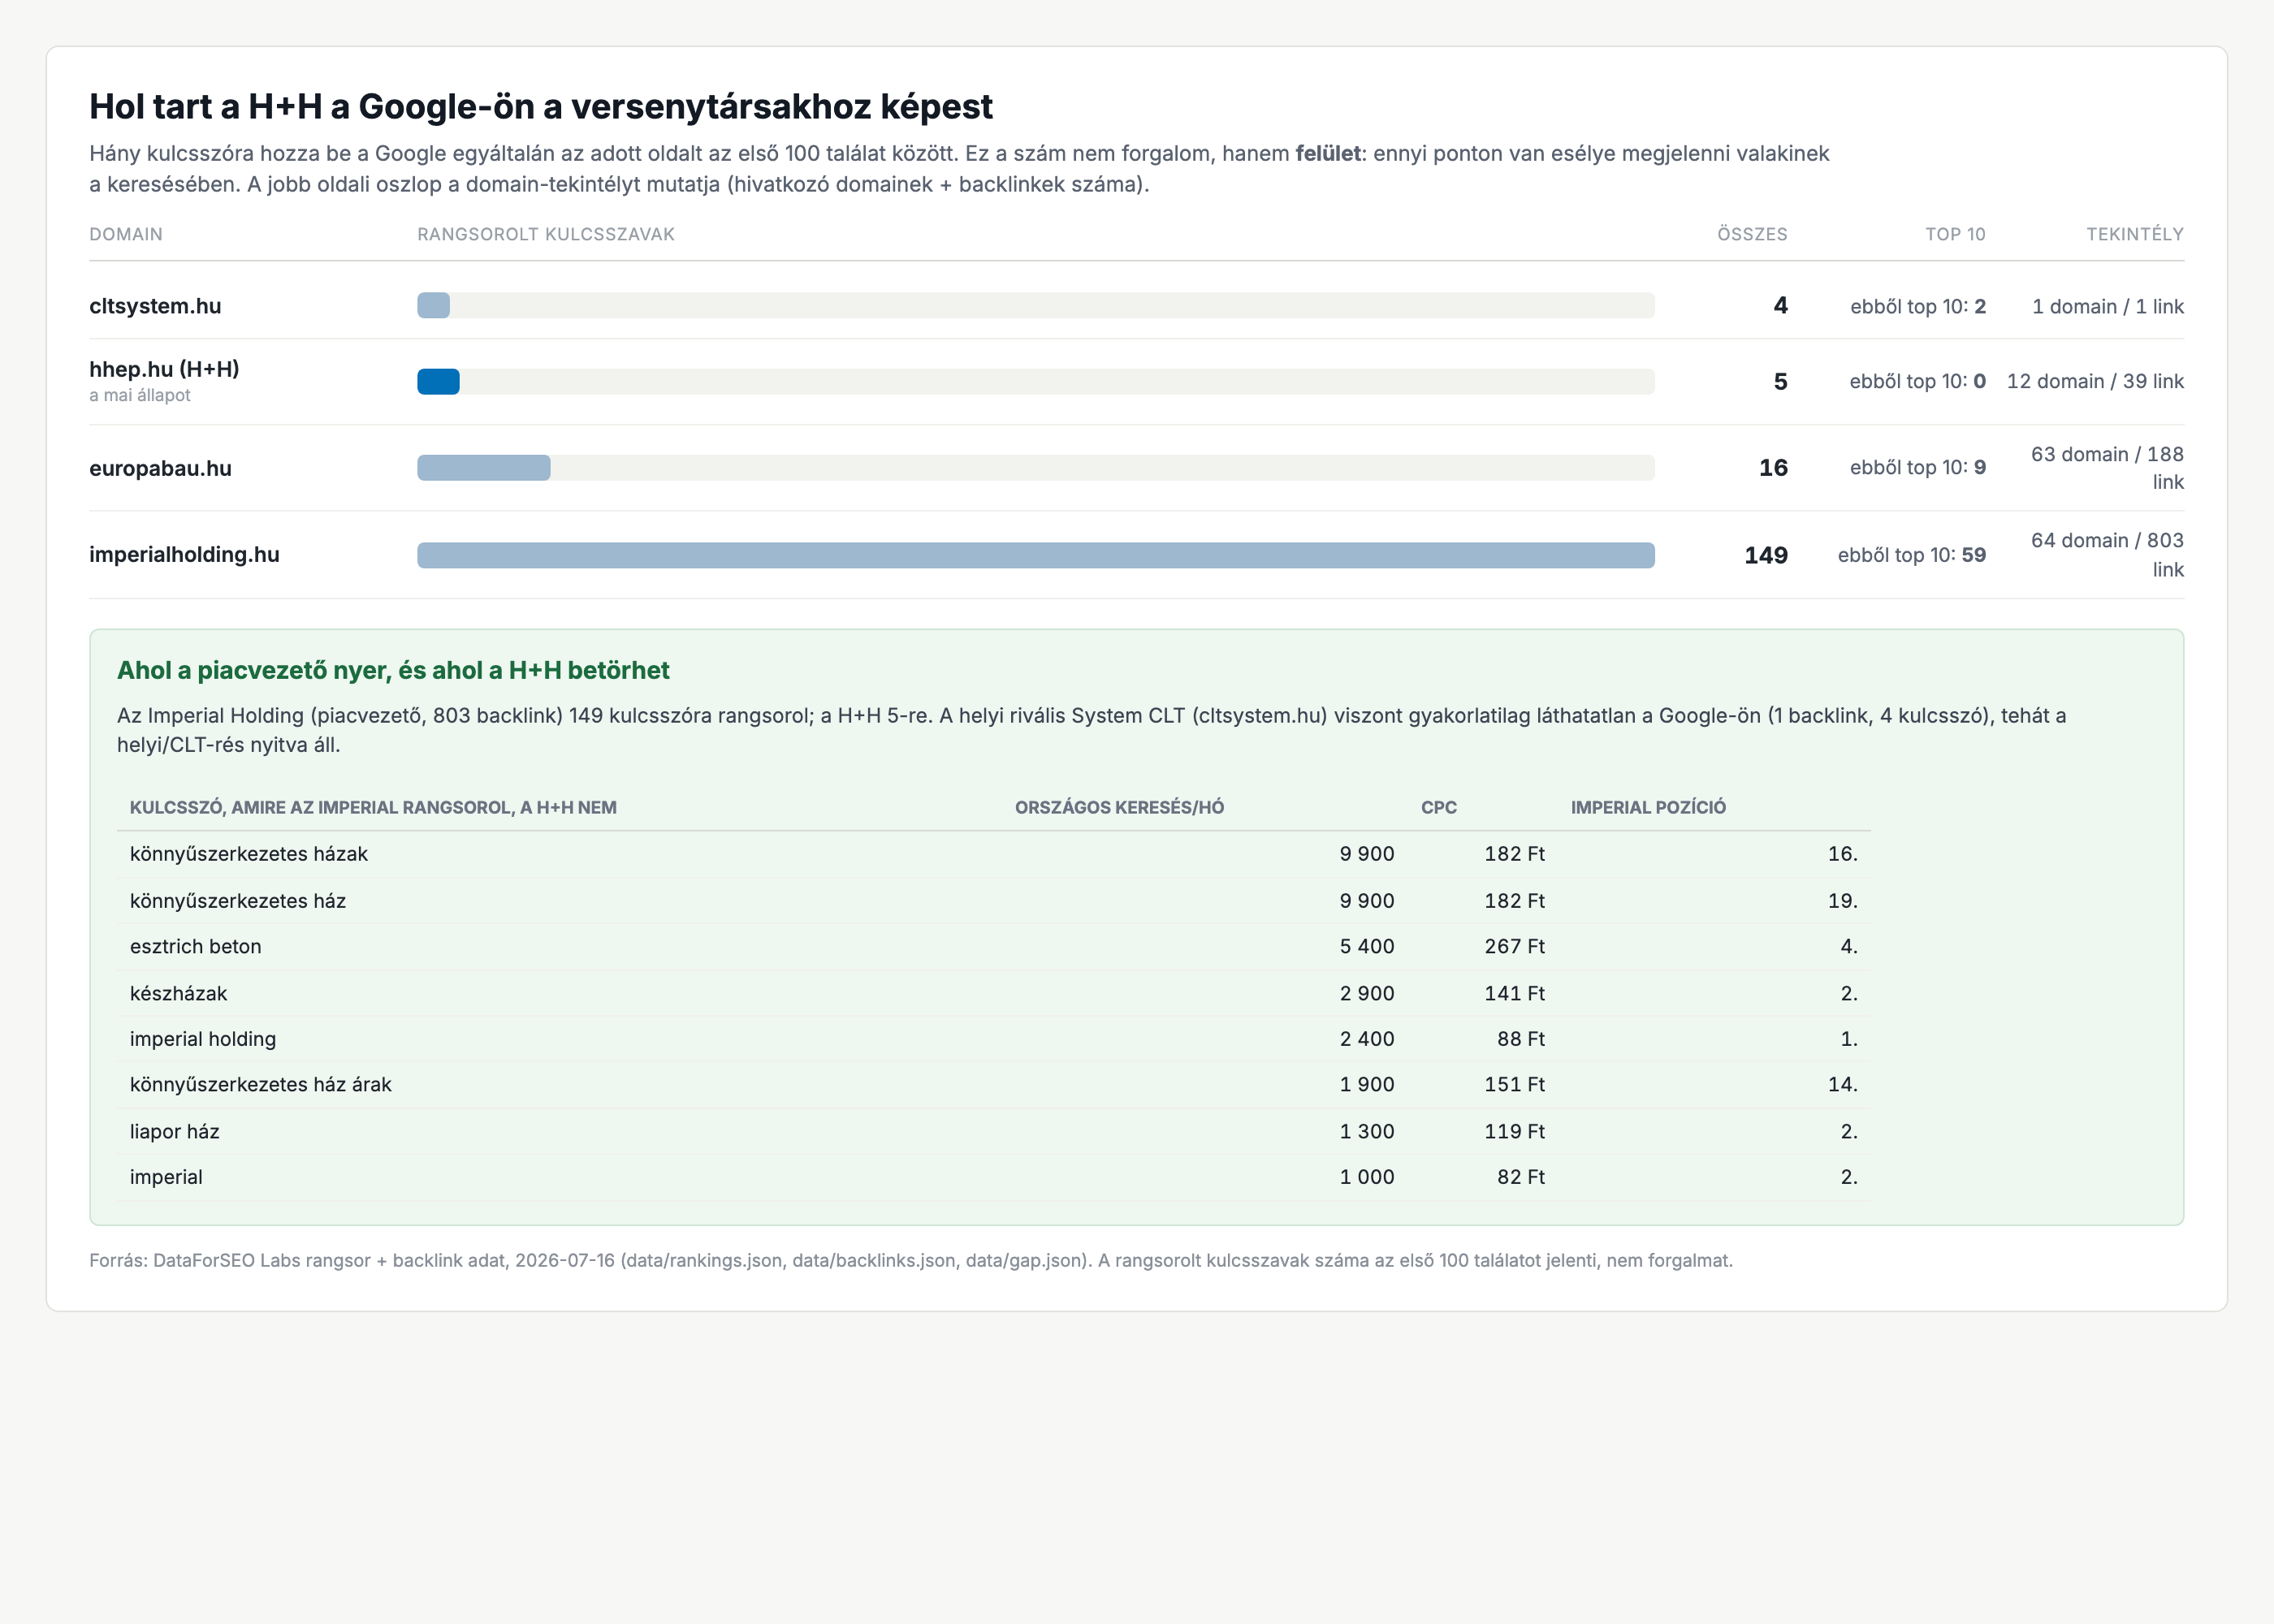
Task: Click the europabau.hu domain name
Action: (160, 468)
